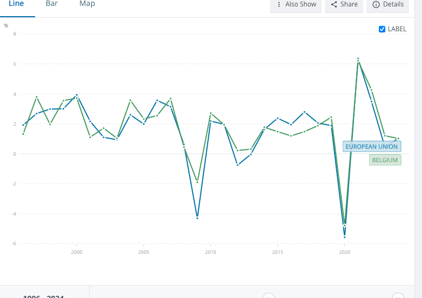Expand the Also Show options menu

coord(296,4)
